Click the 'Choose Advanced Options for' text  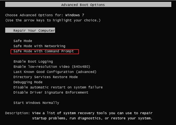coord(34,15)
